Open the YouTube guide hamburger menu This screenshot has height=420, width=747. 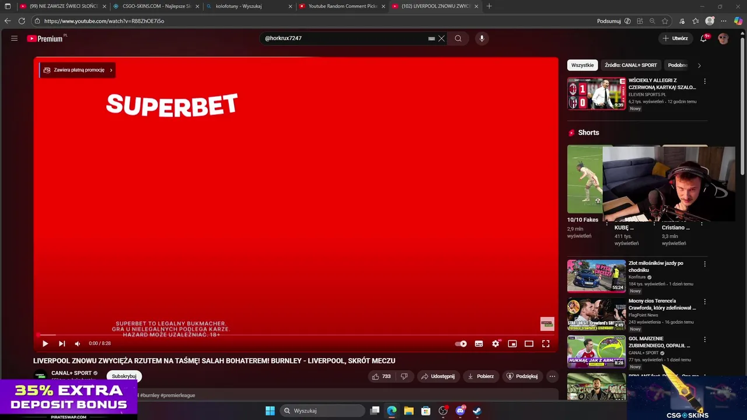pyautogui.click(x=14, y=38)
